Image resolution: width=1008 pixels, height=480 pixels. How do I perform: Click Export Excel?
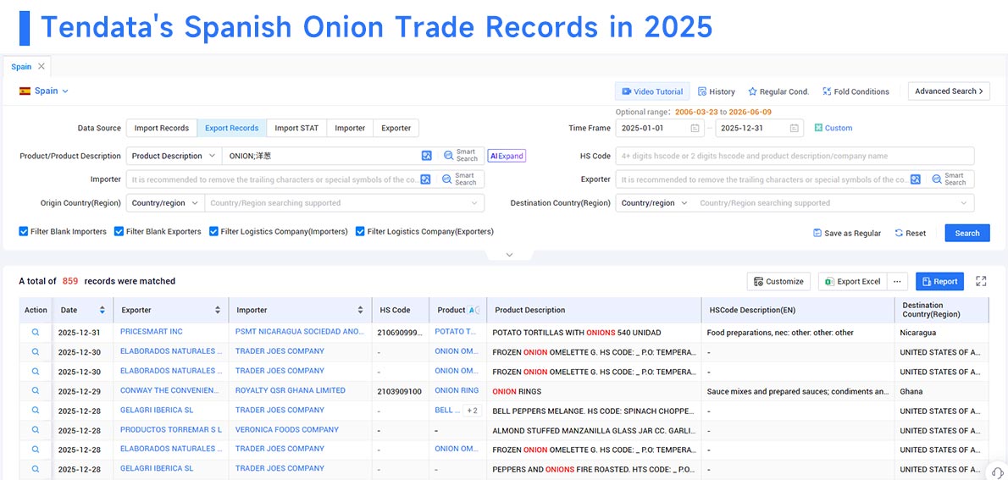[x=852, y=281]
